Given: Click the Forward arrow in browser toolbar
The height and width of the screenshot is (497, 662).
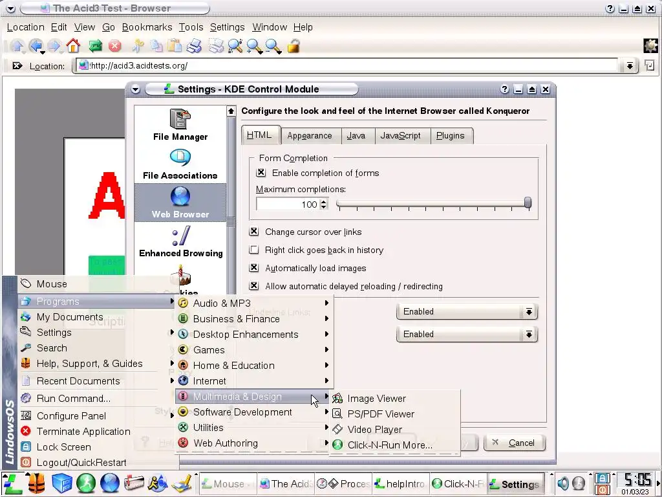Looking at the screenshot, I should pos(55,46).
